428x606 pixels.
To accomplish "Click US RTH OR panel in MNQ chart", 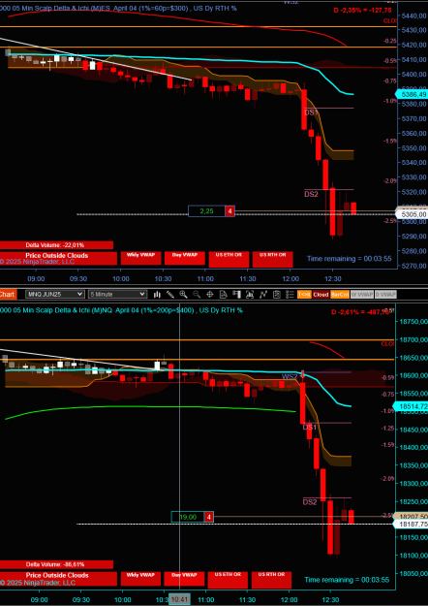I will [x=272, y=579].
